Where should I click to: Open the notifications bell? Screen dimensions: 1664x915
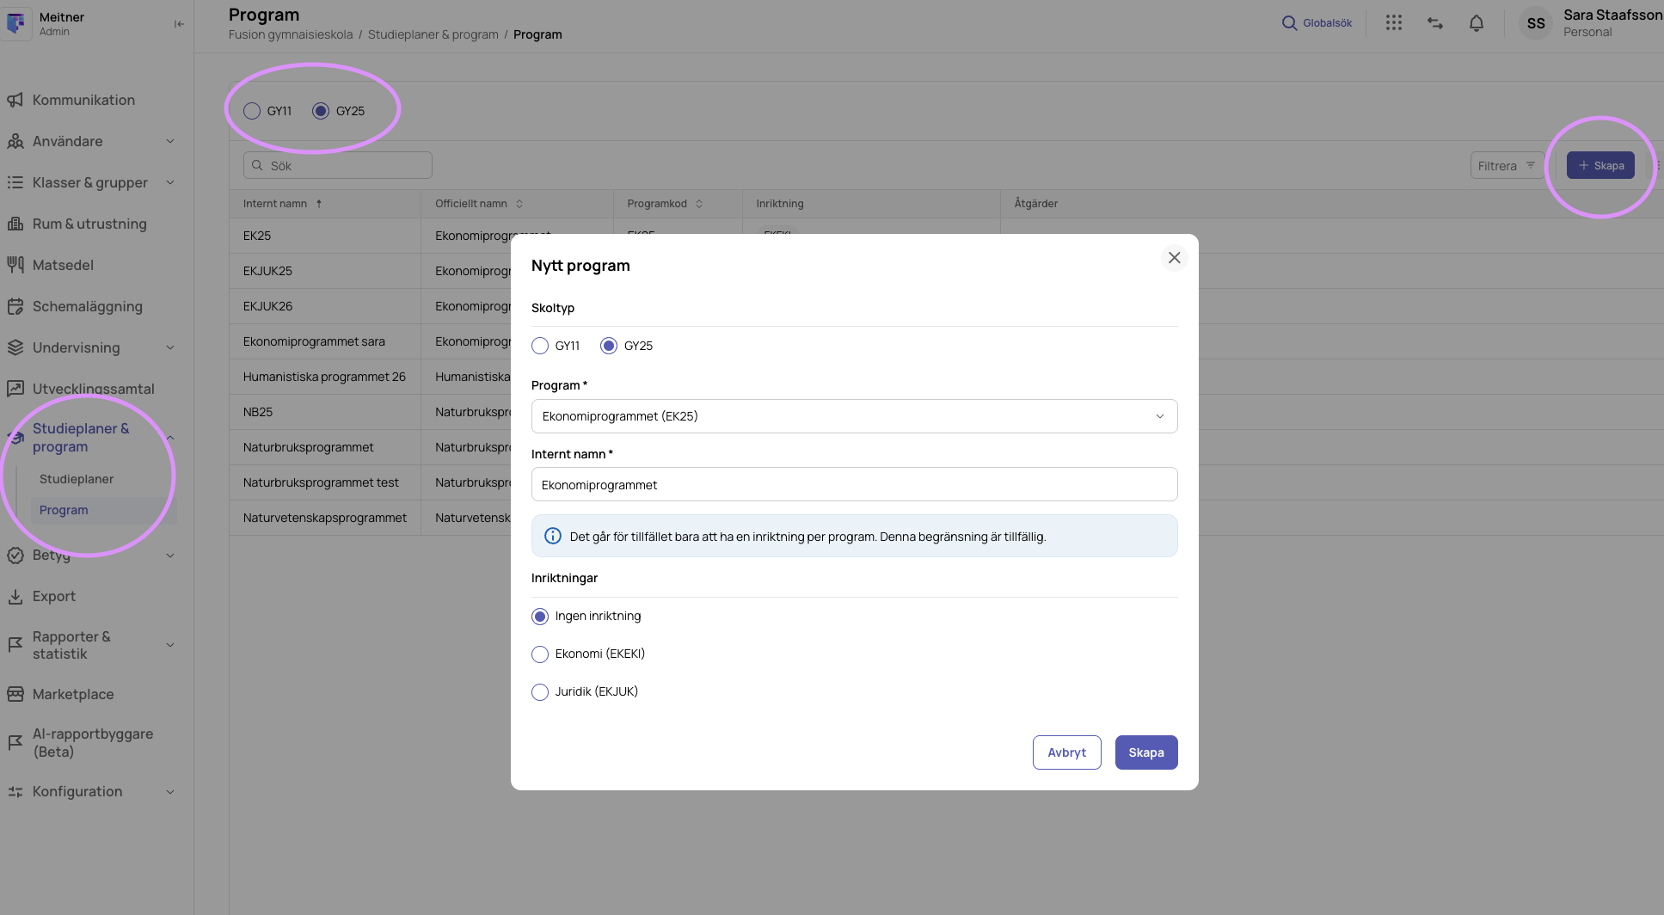pos(1476,23)
